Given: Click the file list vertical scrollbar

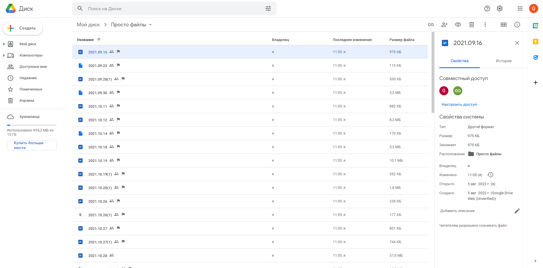Looking at the screenshot, I should pos(433,72).
